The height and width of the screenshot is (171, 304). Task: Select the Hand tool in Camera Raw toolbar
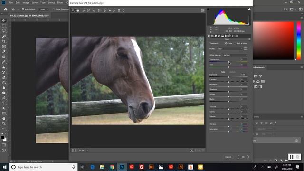pyautogui.click(x=78, y=10)
